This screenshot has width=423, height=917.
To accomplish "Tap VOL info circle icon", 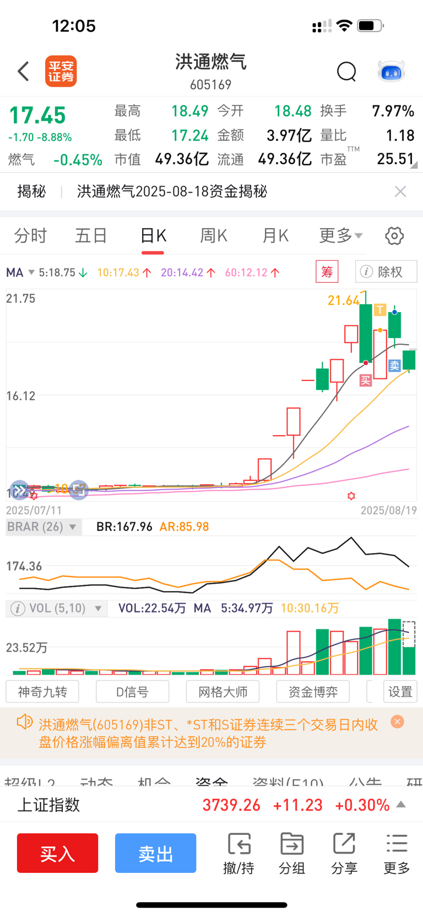I will click(18, 608).
